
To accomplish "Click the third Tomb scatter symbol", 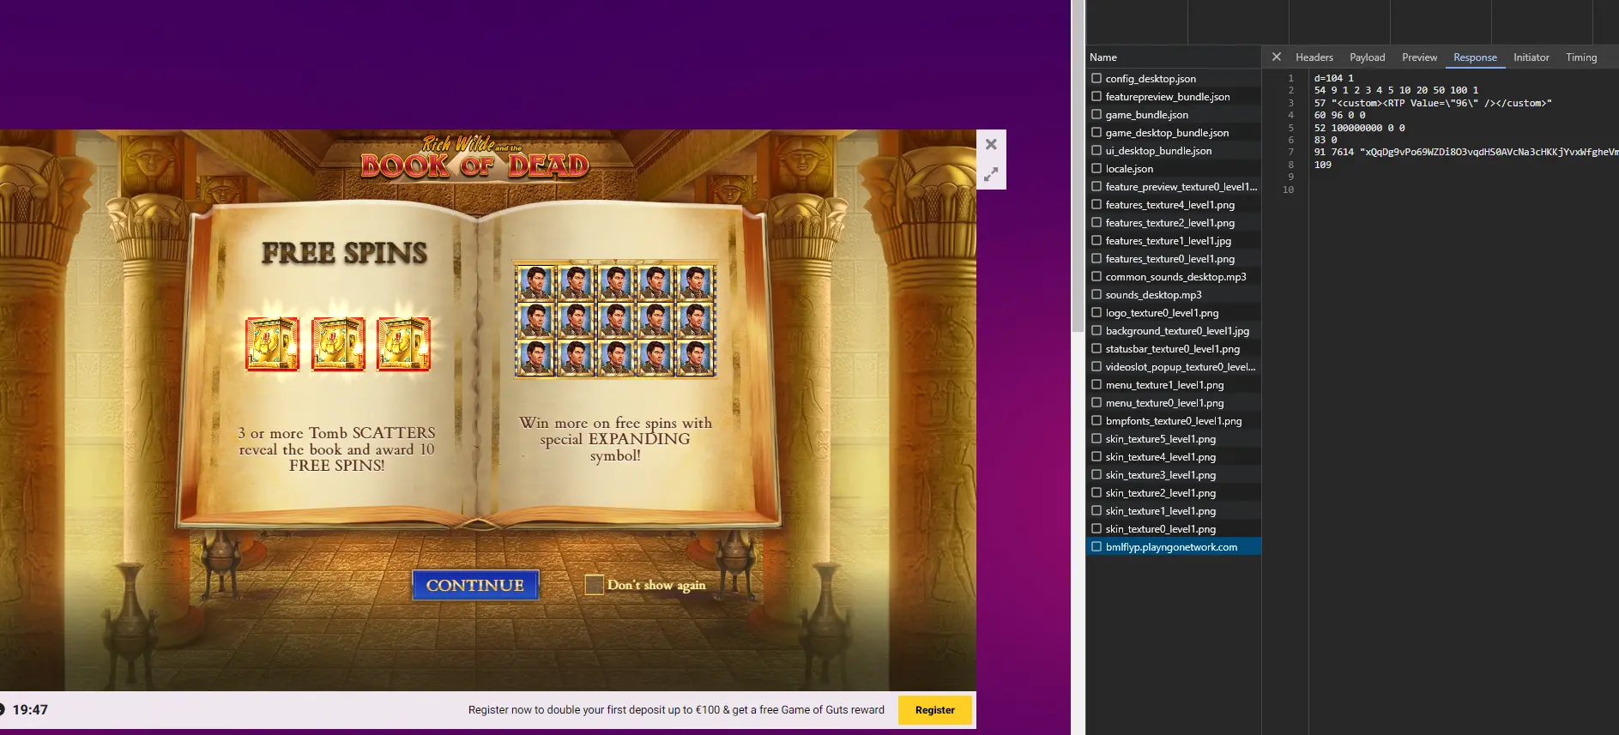I will click(404, 344).
